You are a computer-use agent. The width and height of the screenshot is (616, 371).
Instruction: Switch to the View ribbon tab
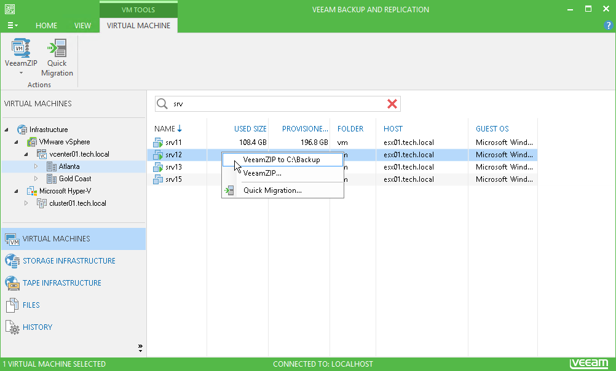(82, 26)
